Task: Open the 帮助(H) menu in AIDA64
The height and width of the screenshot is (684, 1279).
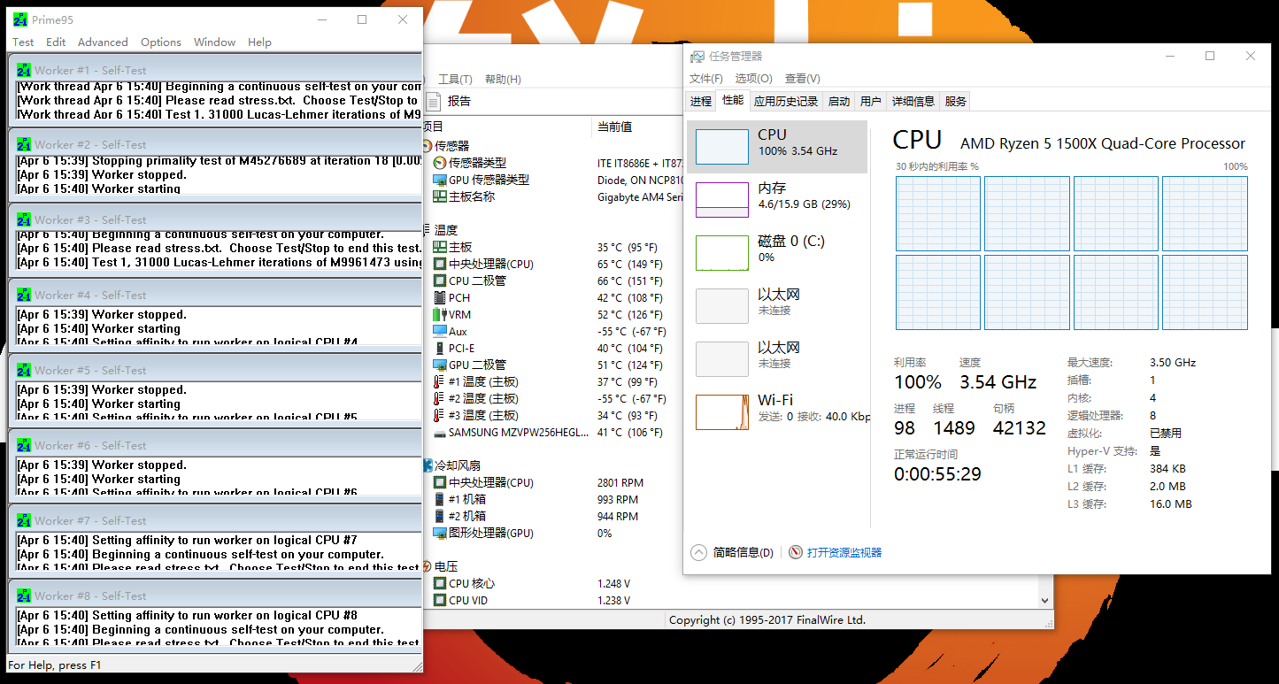Action: pyautogui.click(x=503, y=79)
